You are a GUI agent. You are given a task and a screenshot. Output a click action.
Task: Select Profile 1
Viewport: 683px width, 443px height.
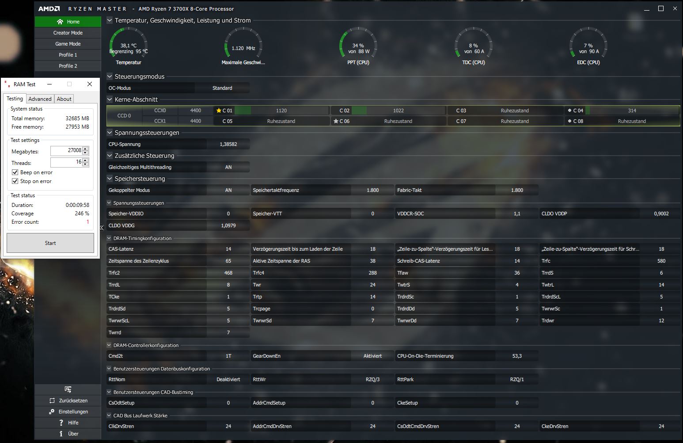point(68,55)
